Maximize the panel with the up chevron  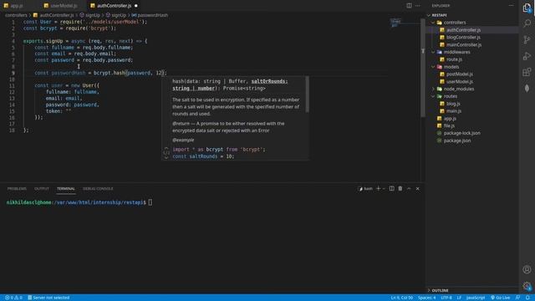[x=409, y=188]
